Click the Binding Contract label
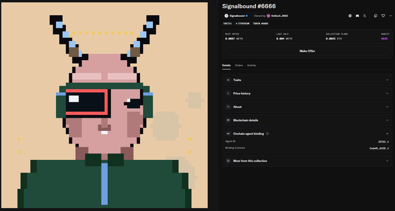The image size is (395, 211). (x=235, y=148)
